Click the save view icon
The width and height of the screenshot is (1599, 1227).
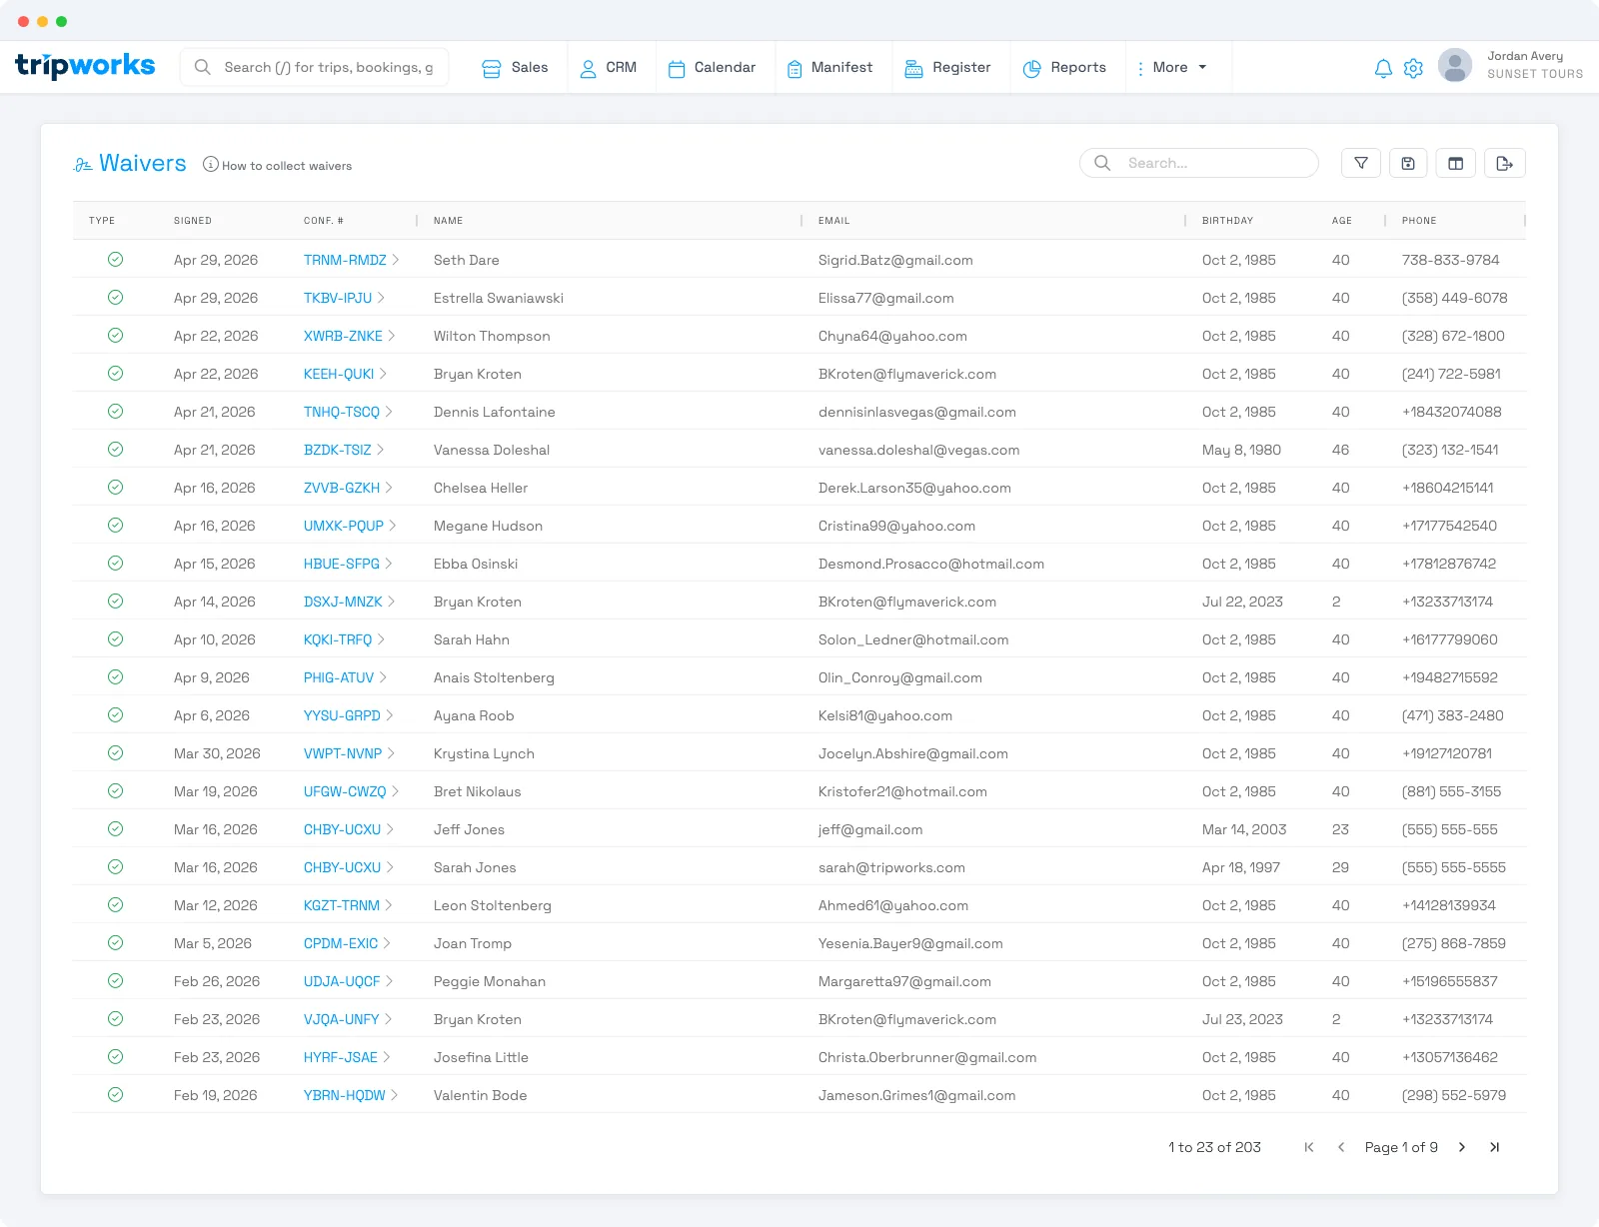1408,163
